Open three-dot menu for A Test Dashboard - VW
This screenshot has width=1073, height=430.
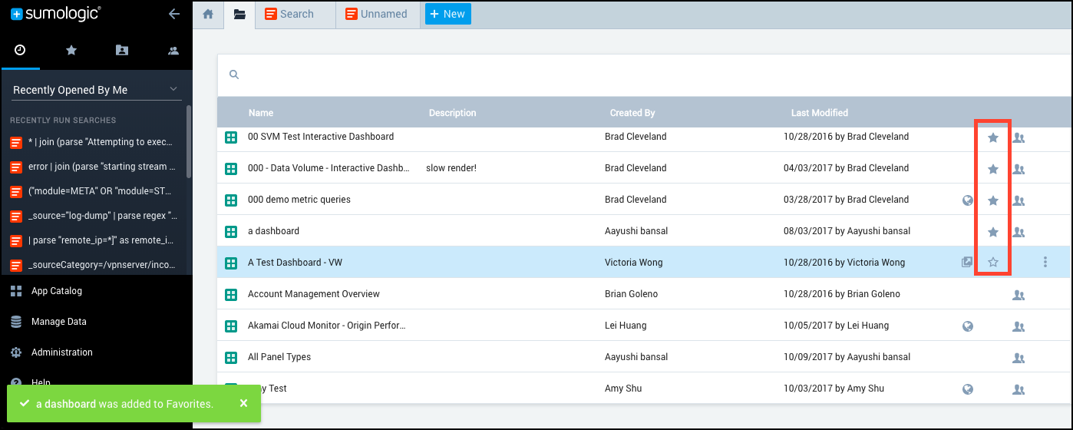(x=1045, y=263)
